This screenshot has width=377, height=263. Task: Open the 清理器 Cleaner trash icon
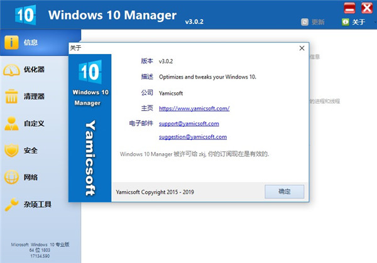[x=11, y=97]
